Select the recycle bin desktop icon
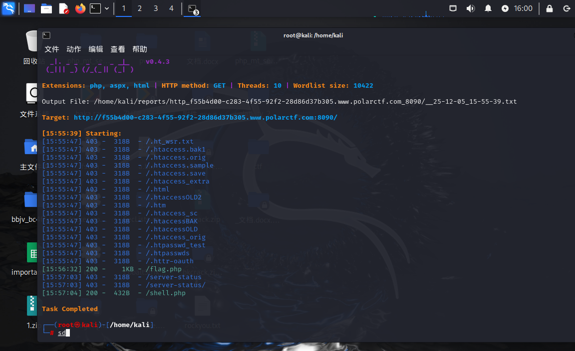This screenshot has width=575, height=351. [x=31, y=47]
